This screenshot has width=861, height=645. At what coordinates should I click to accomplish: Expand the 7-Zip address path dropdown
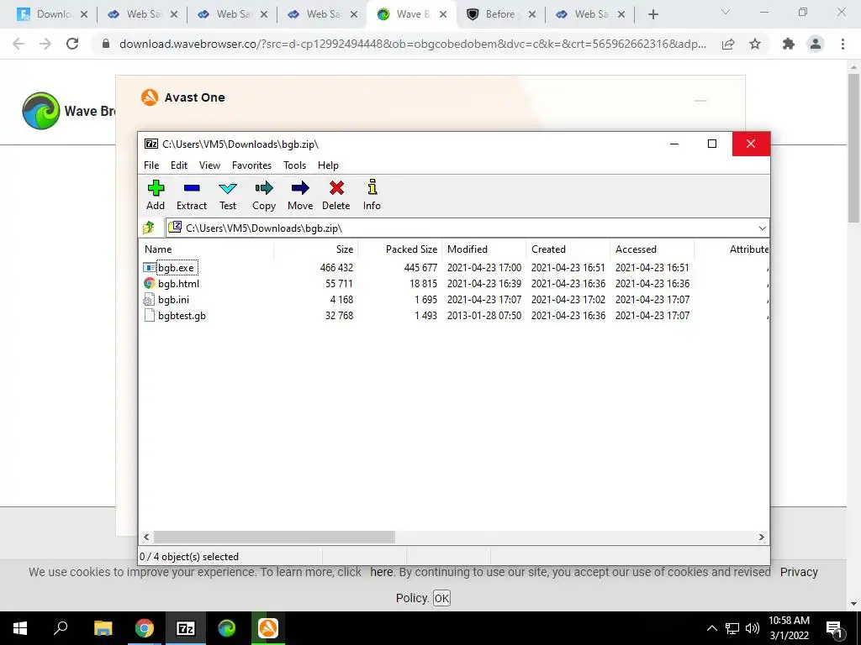[762, 228]
